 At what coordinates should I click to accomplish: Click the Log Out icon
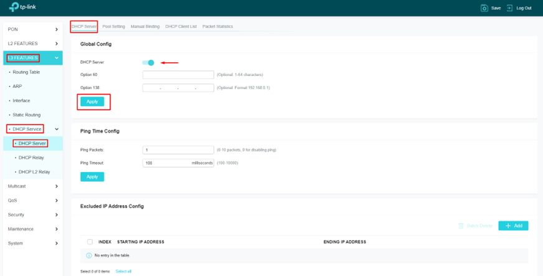point(510,8)
